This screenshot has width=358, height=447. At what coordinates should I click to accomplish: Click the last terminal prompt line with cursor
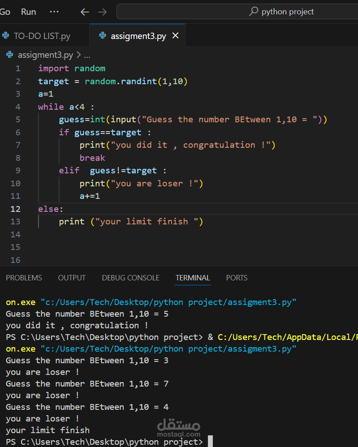pyautogui.click(x=109, y=442)
